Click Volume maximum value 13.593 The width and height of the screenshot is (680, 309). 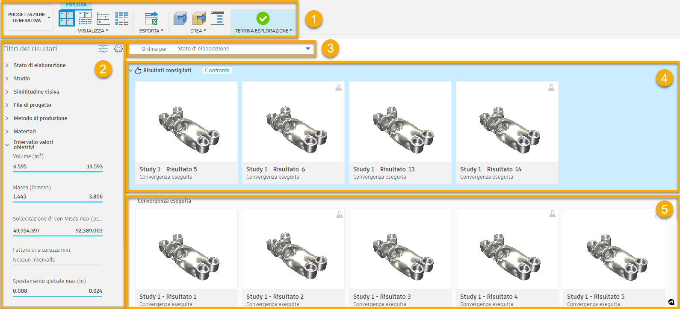tap(95, 167)
